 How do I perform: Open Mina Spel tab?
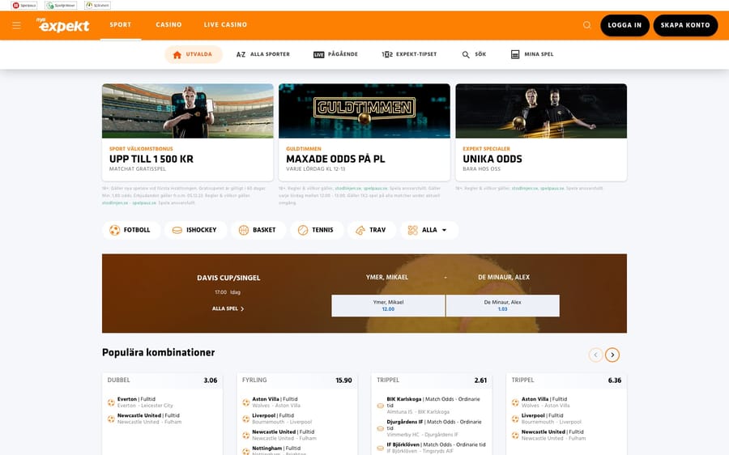click(x=532, y=54)
